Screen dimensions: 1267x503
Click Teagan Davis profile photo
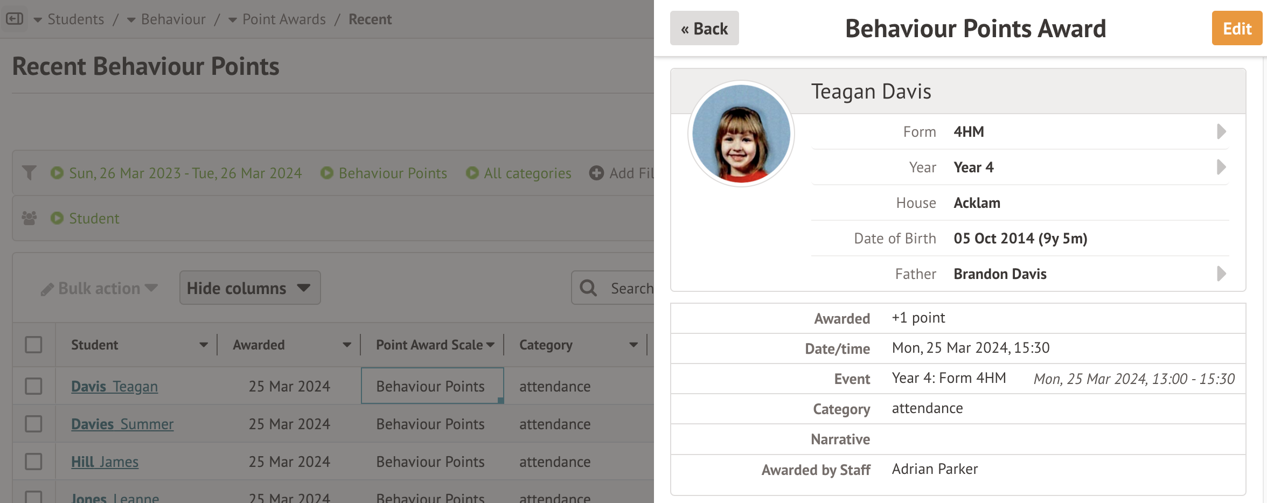pyautogui.click(x=741, y=134)
